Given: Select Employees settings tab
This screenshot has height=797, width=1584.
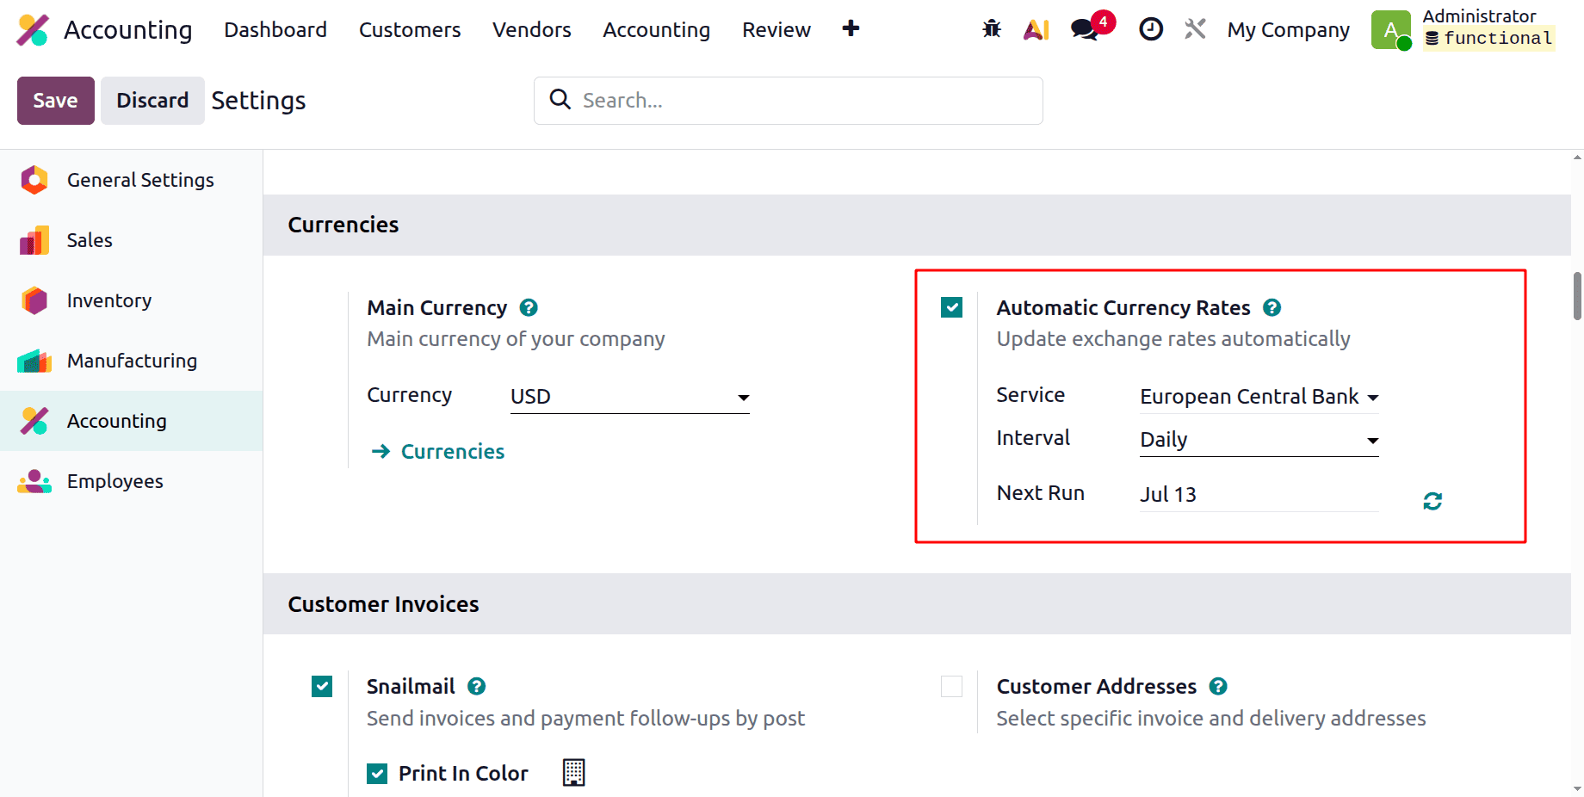Looking at the screenshot, I should point(131,481).
